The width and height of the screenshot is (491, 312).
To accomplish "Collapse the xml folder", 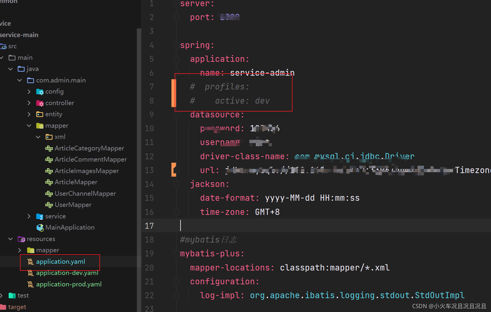I will [38, 137].
